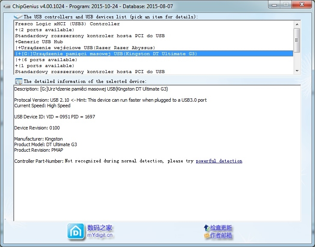Image resolution: width=315 pixels, height=247 pixels.
Task: Click the Manufacturer: Kingston text
Action: pyautogui.click(x=39, y=139)
